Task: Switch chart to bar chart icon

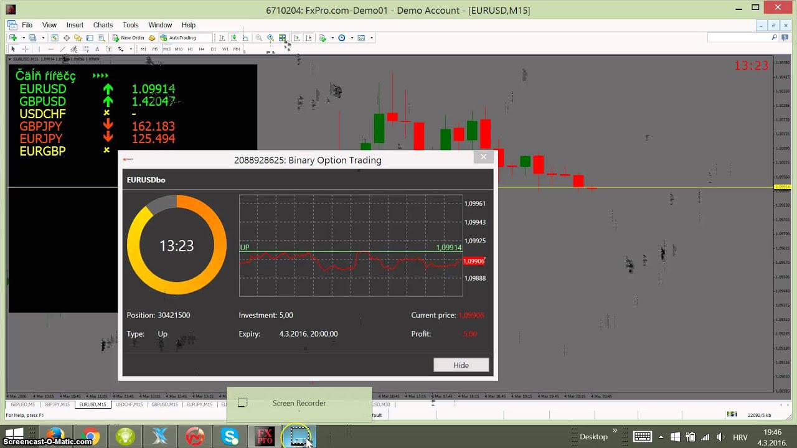Action: tap(222, 38)
